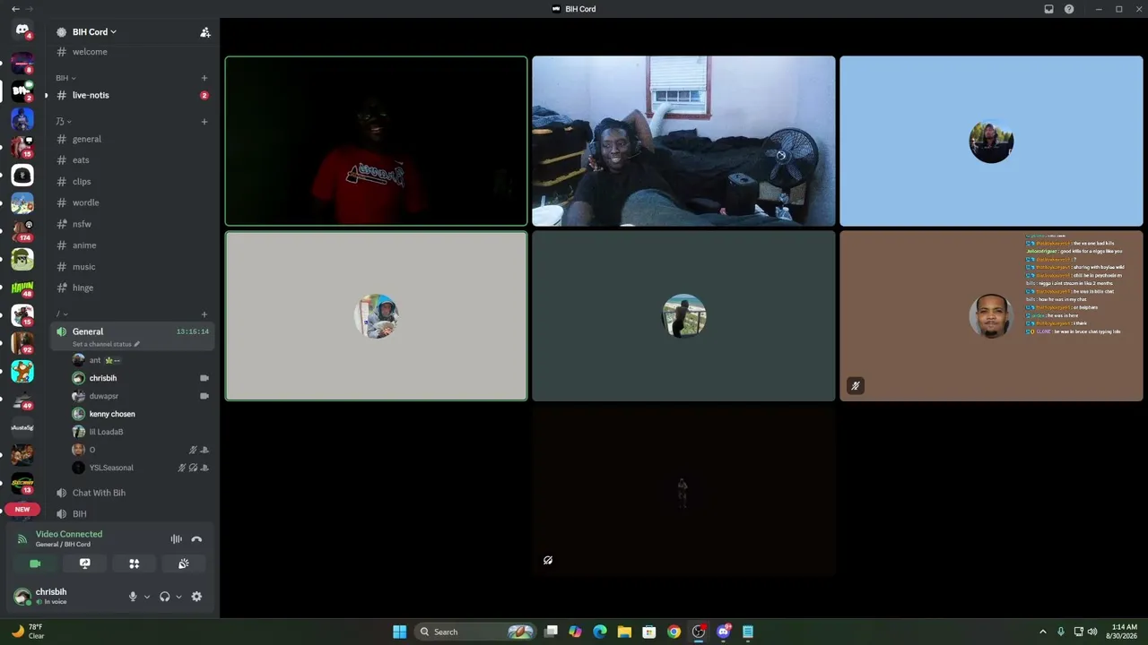Open Google Chrome from taskbar
Image resolution: width=1148 pixels, height=645 pixels.
[x=674, y=632]
